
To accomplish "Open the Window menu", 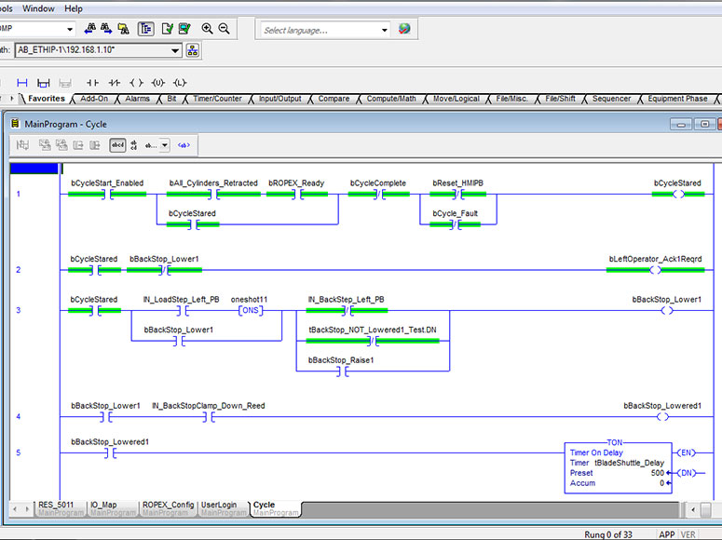I will click(x=38, y=8).
